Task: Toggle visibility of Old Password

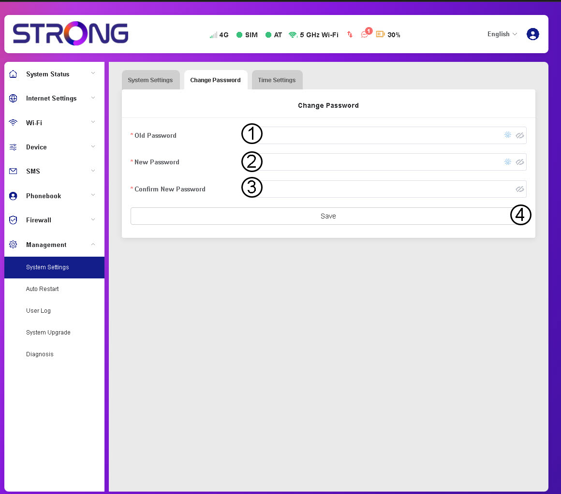Action: coord(520,136)
